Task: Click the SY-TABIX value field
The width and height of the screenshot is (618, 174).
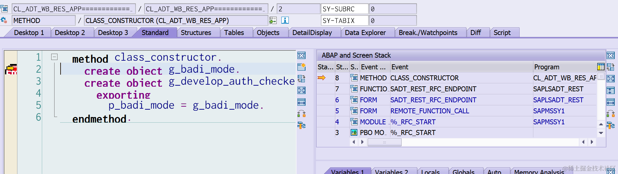Action: coord(393,20)
